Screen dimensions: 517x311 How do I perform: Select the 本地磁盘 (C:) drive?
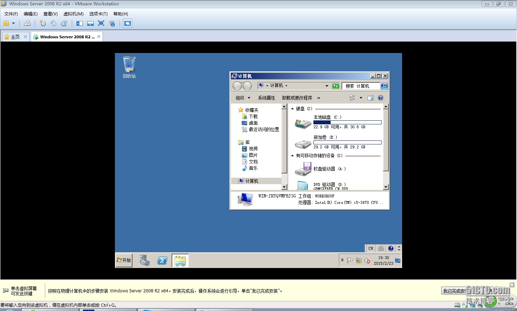coord(337,122)
